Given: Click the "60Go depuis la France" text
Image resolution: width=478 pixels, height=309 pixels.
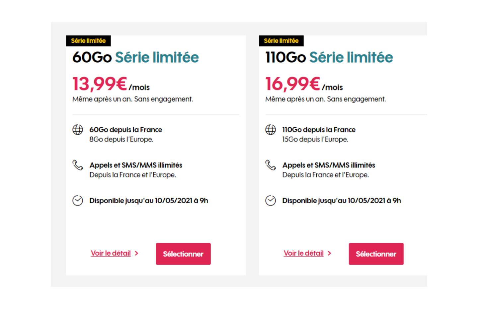Looking at the screenshot, I should click(125, 130).
